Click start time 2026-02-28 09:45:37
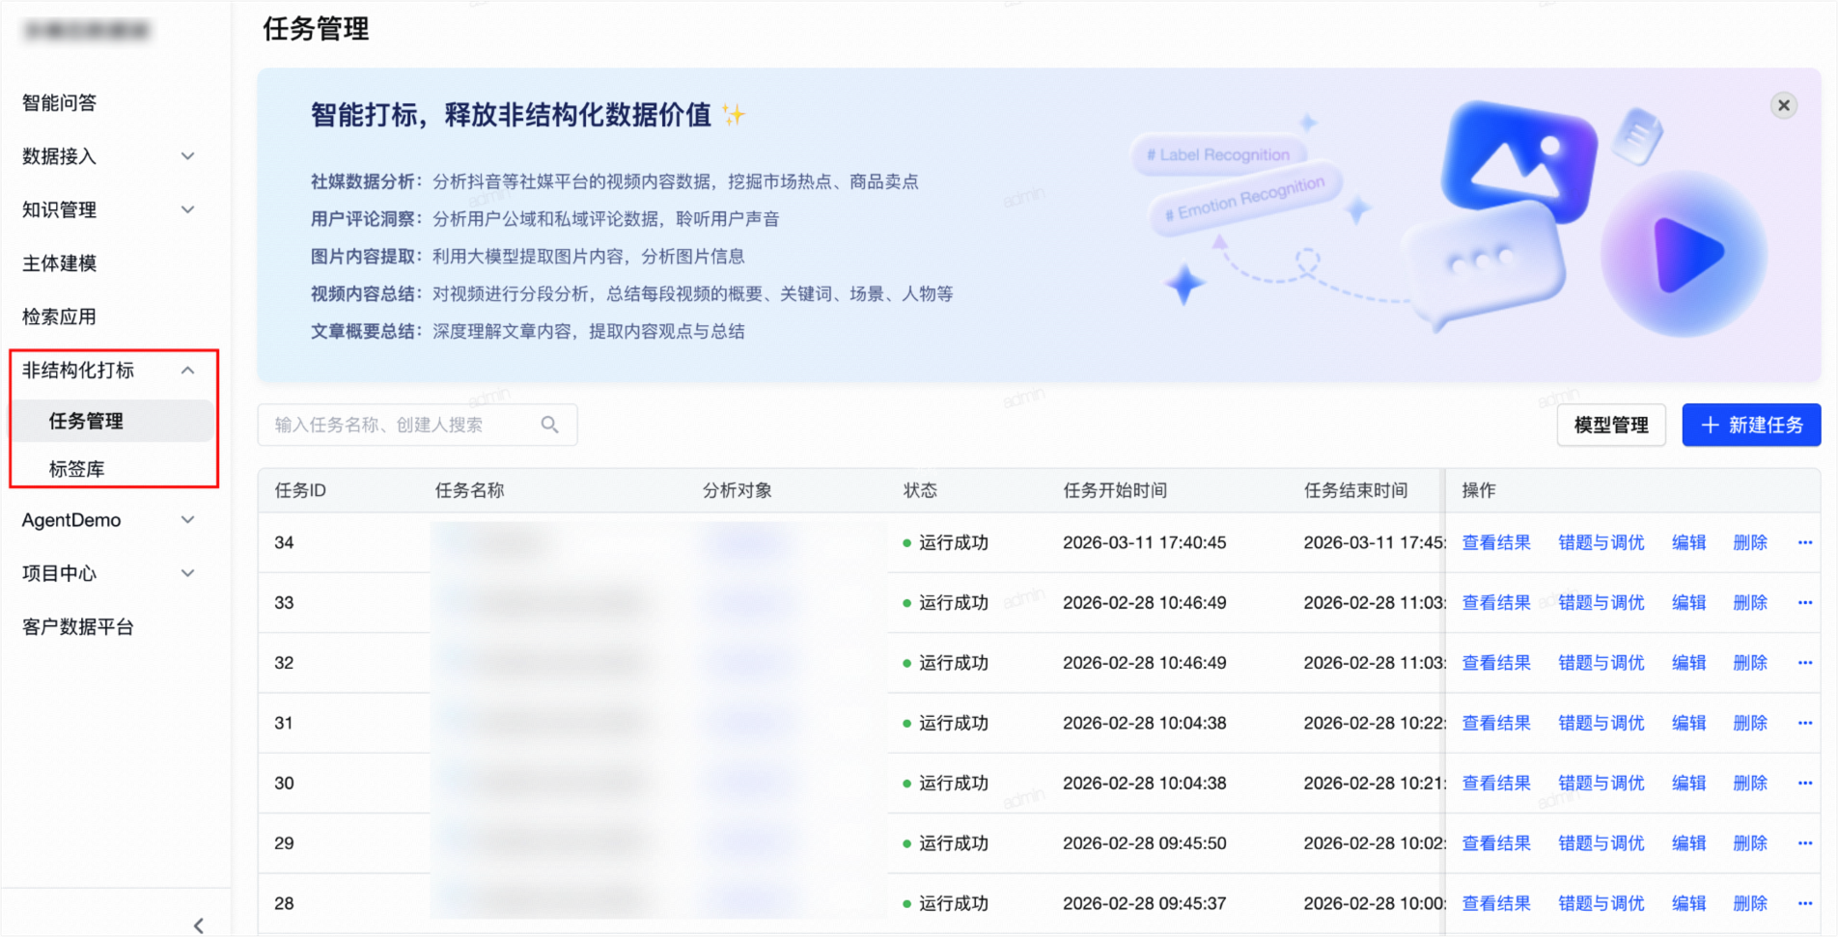Image resolution: width=1838 pixels, height=937 pixels. click(x=1145, y=903)
